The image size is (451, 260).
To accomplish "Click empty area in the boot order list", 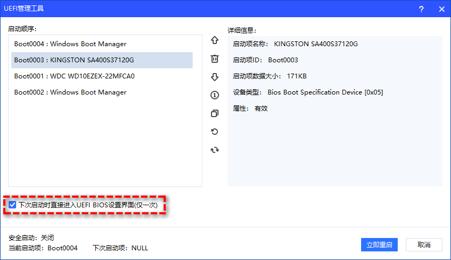I will pos(105,145).
